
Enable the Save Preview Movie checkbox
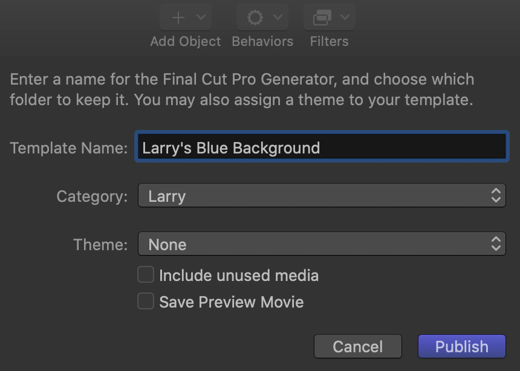click(x=146, y=301)
